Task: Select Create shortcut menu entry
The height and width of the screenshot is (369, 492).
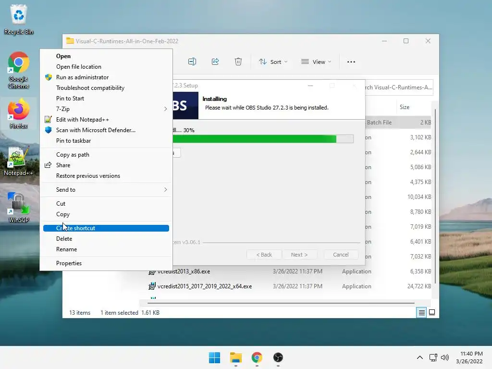Action: tap(106, 228)
